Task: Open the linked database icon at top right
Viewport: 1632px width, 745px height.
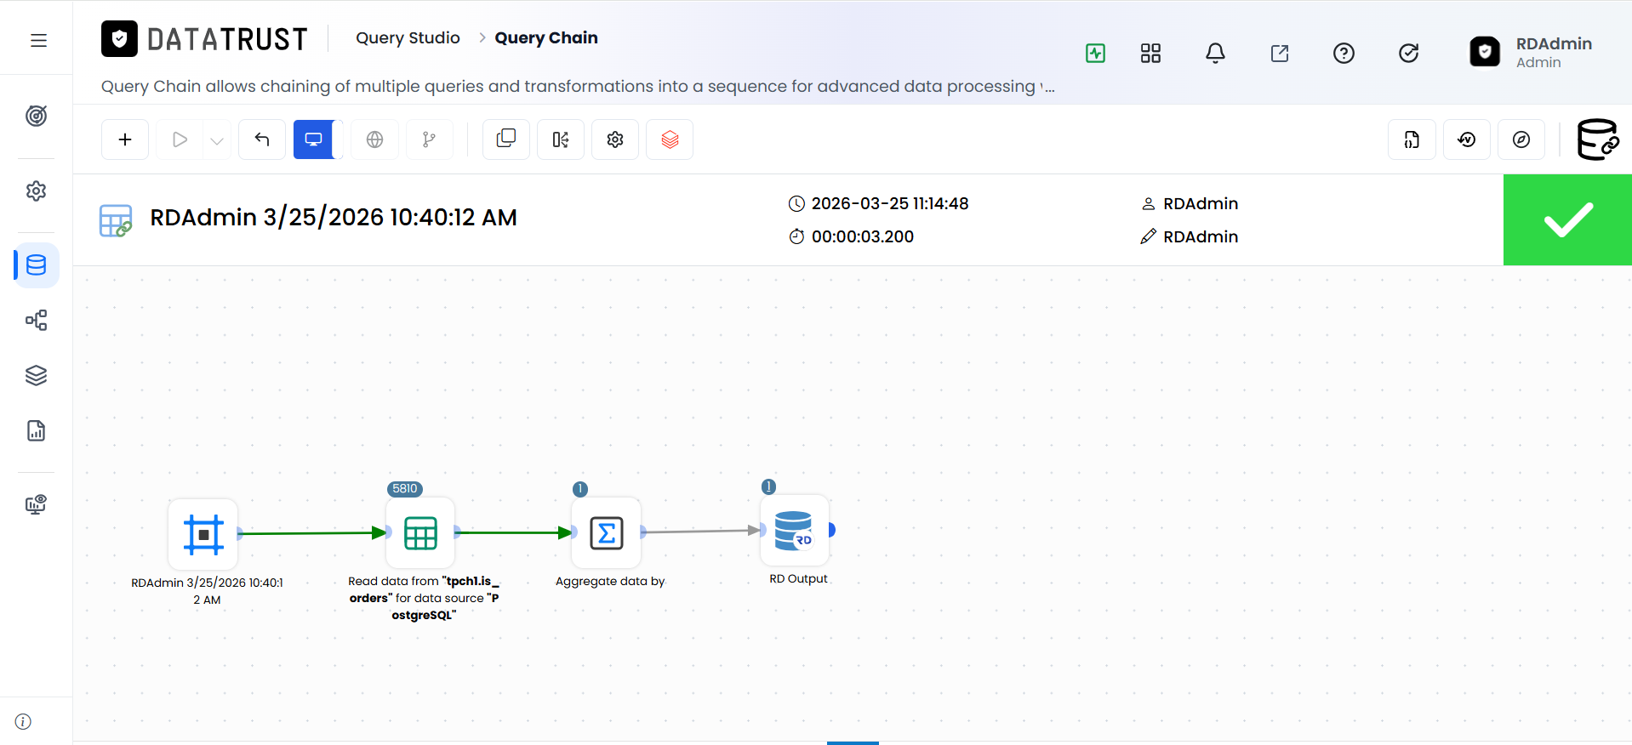Action: pyautogui.click(x=1597, y=139)
